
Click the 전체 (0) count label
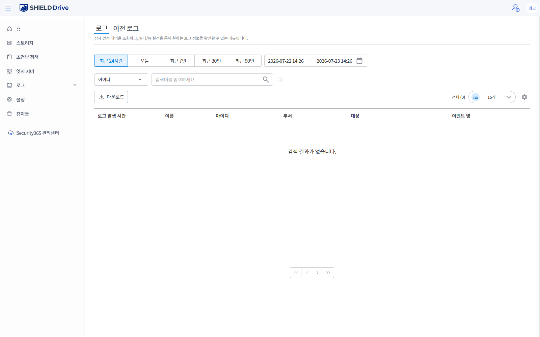point(458,97)
